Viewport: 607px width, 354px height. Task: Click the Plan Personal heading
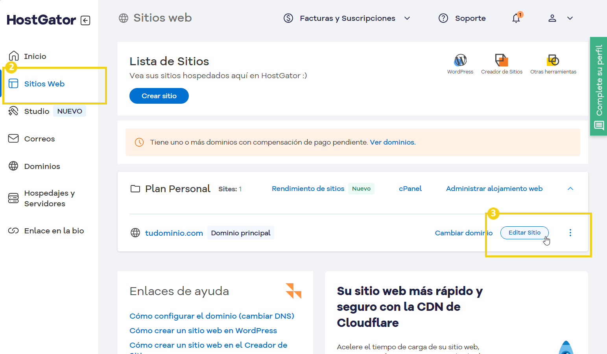click(178, 189)
